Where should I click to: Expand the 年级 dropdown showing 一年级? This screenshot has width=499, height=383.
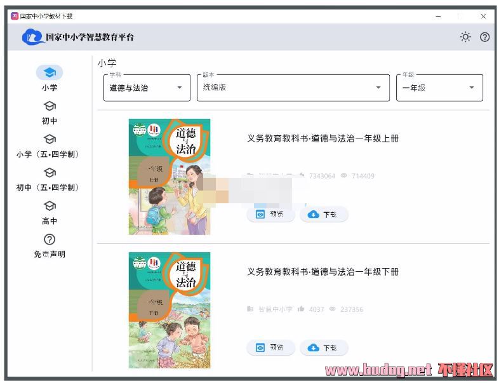click(x=439, y=88)
